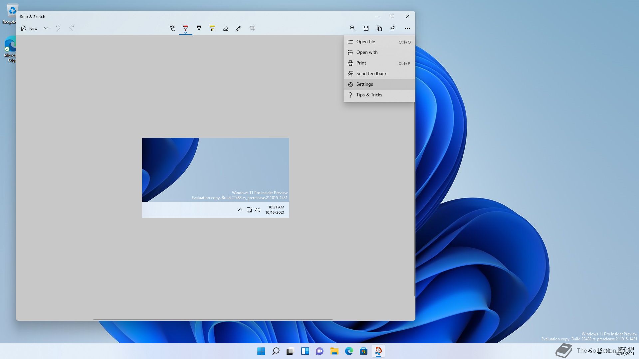This screenshot has width=639, height=359.
Task: Select the Eraser tool
Action: click(x=226, y=28)
